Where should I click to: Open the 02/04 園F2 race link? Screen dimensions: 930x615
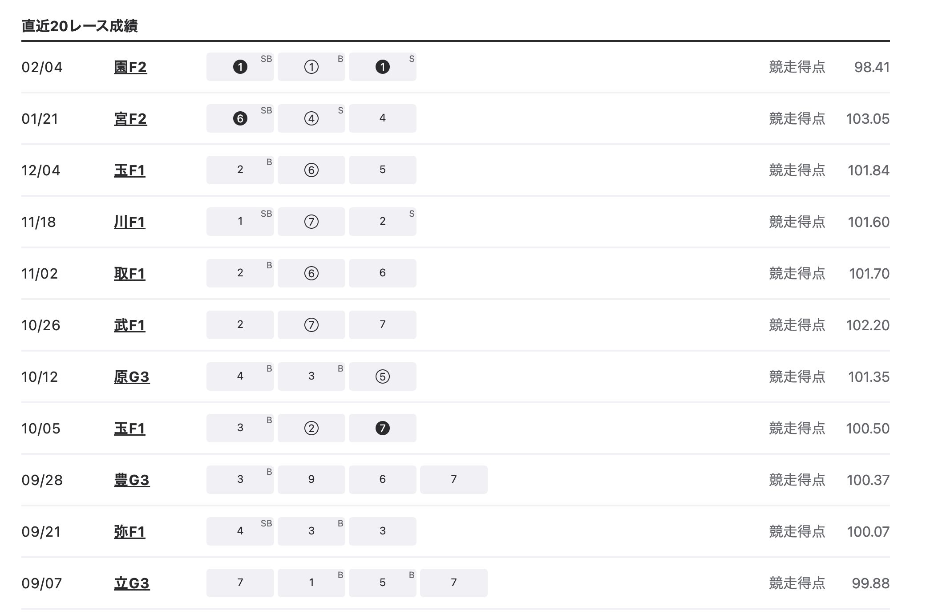(x=130, y=67)
